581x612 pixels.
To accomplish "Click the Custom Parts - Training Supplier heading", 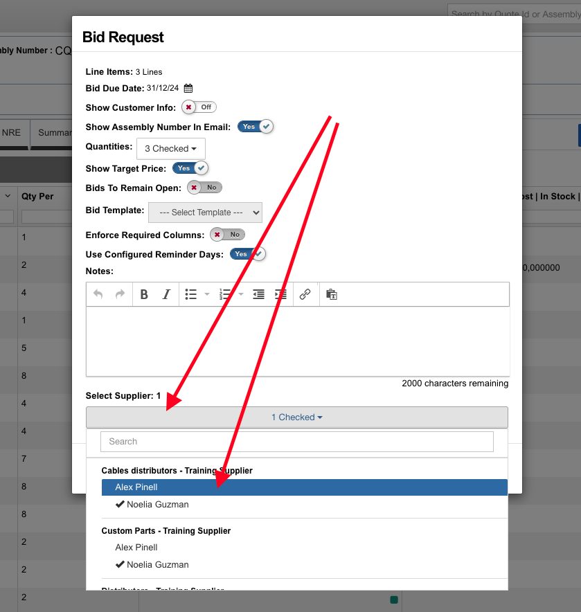I will (166, 531).
